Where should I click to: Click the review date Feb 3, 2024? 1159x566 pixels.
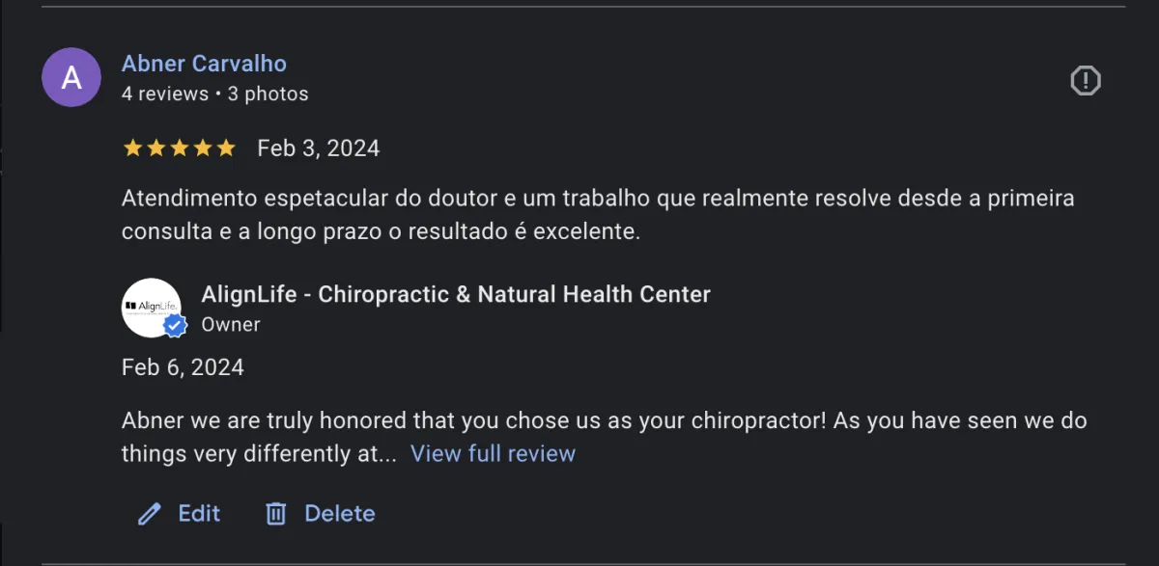318,148
